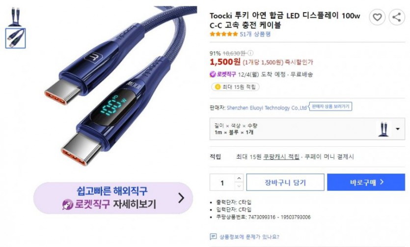410x247 pixels.
Task: Click the quantity input field
Action: click(x=222, y=182)
